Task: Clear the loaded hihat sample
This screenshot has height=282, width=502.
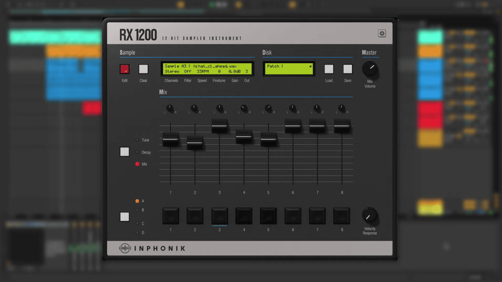Action: pyautogui.click(x=143, y=69)
